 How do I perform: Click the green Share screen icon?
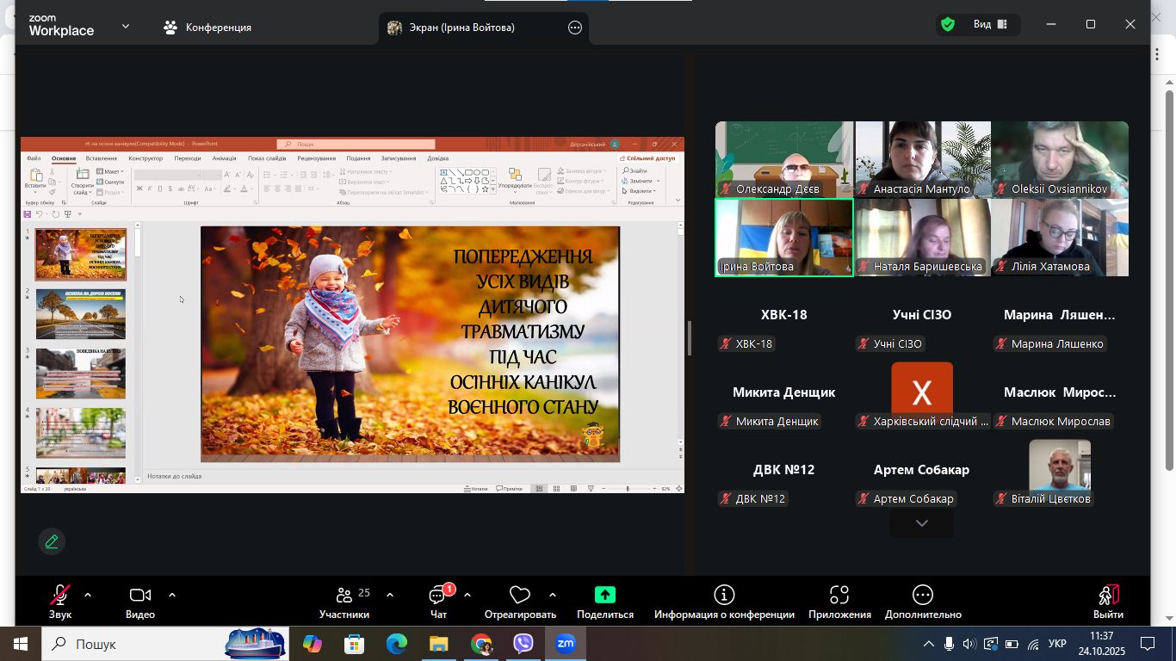point(604,595)
